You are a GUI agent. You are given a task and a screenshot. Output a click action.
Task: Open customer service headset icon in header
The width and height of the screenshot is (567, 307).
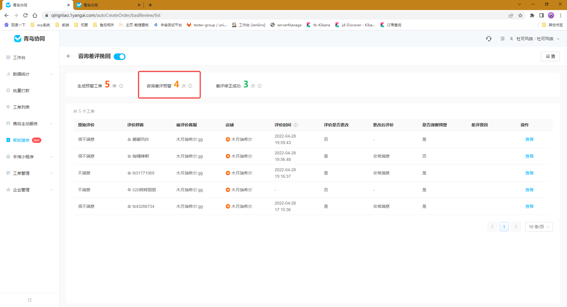489,39
